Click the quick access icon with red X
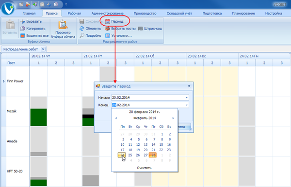The width and height of the screenshot is (291, 187). point(28,4)
